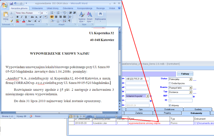Apply italic formatting

[21, 17]
